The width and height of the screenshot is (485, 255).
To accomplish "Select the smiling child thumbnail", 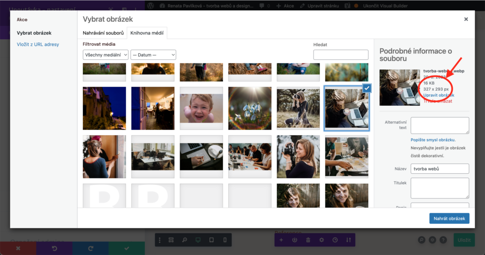I will [x=201, y=108].
